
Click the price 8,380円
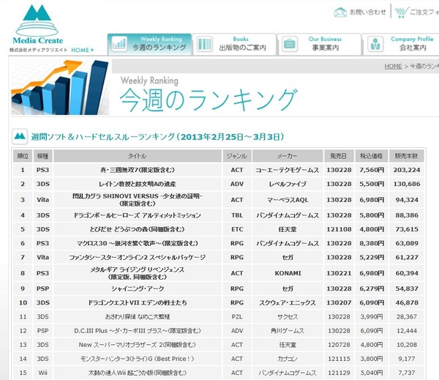(x=372, y=243)
